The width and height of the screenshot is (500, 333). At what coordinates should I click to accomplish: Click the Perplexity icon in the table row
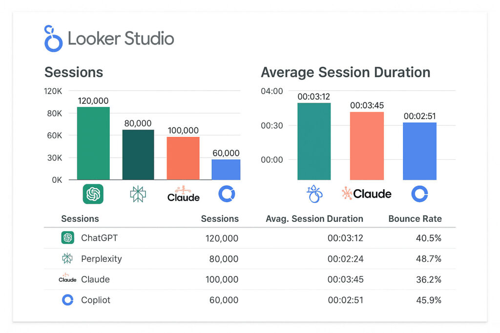67,258
